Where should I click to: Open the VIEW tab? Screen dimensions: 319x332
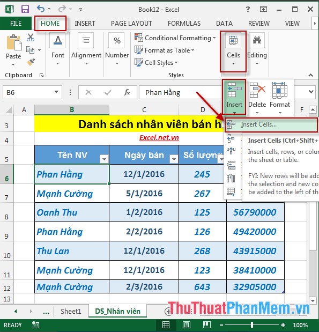coord(292,23)
